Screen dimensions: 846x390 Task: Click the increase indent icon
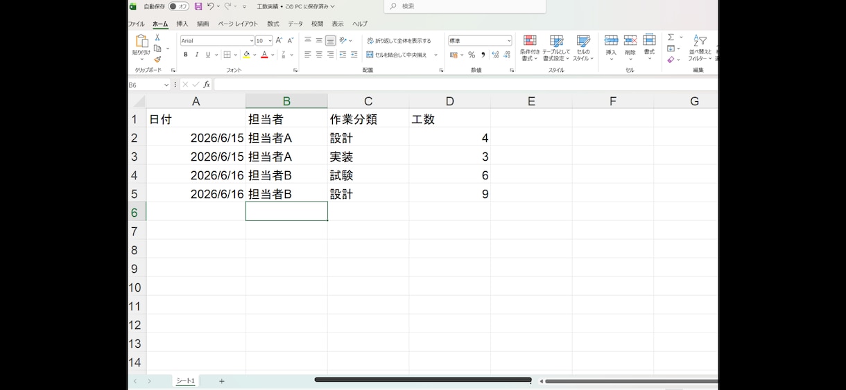tap(354, 55)
